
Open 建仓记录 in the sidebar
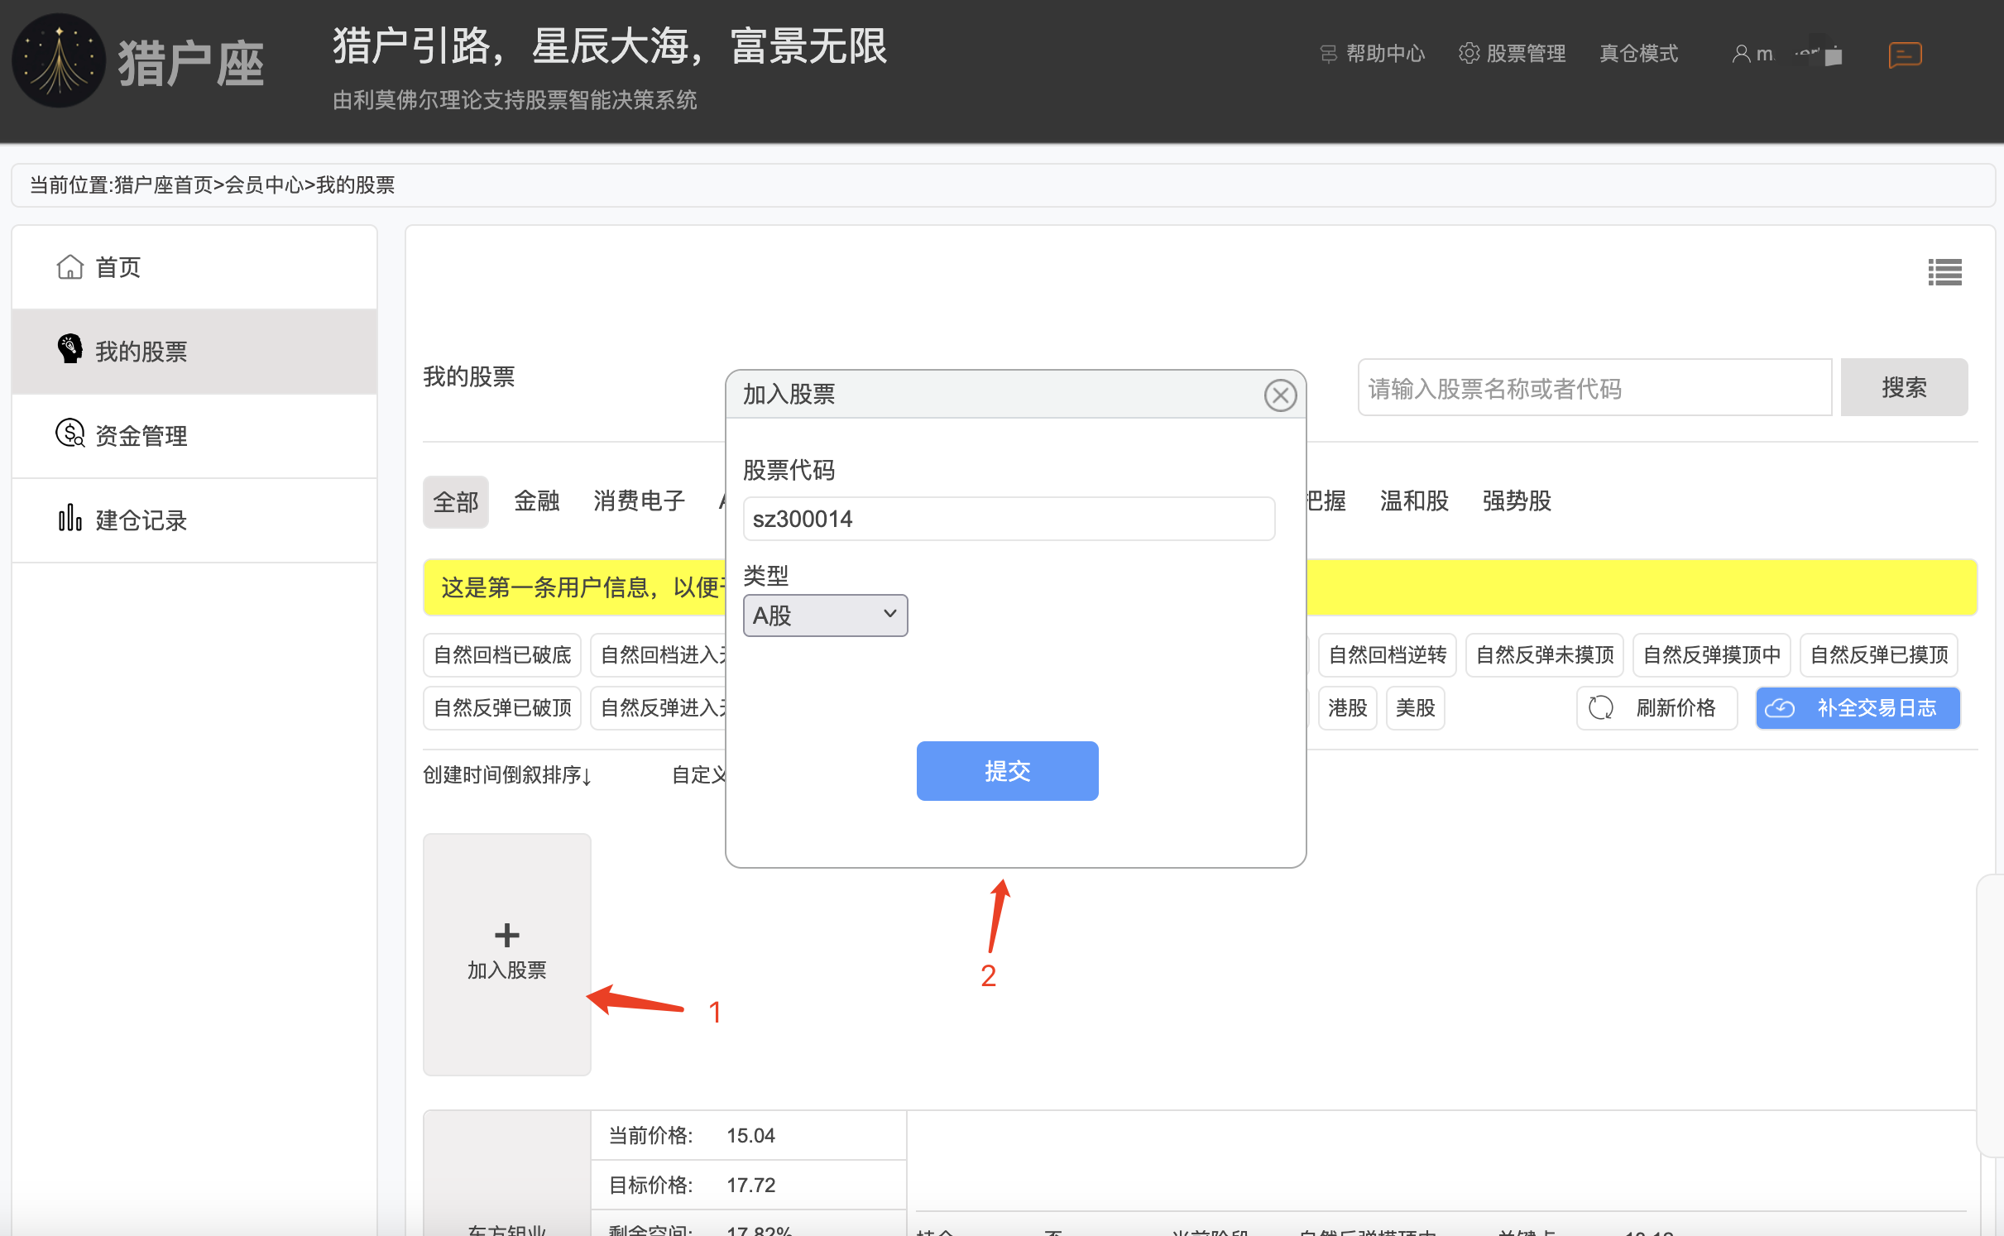click(194, 520)
